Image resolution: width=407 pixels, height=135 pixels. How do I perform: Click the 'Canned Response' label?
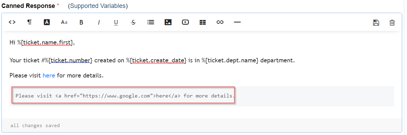pyautogui.click(x=28, y=6)
